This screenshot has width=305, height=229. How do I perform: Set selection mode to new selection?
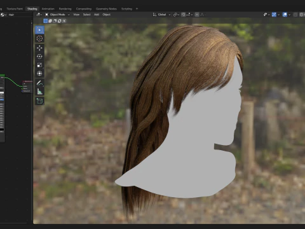(x=45, y=21)
